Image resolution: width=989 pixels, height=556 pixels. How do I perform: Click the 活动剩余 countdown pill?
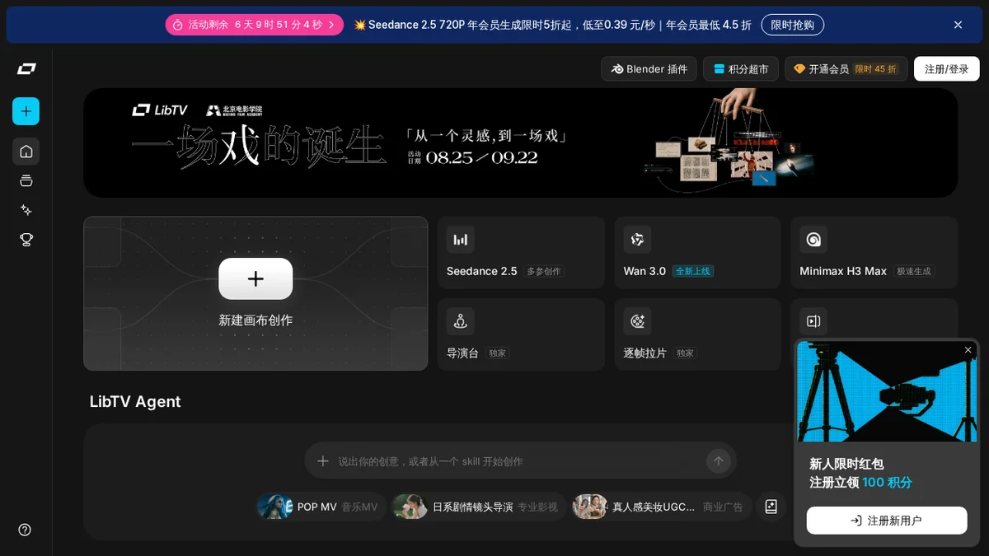tap(254, 25)
